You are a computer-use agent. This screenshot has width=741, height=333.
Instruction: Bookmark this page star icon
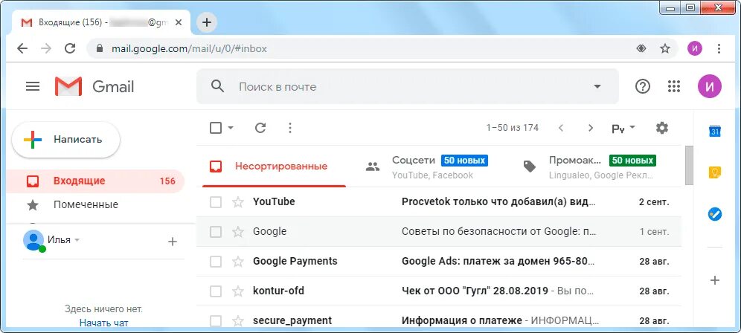click(665, 48)
